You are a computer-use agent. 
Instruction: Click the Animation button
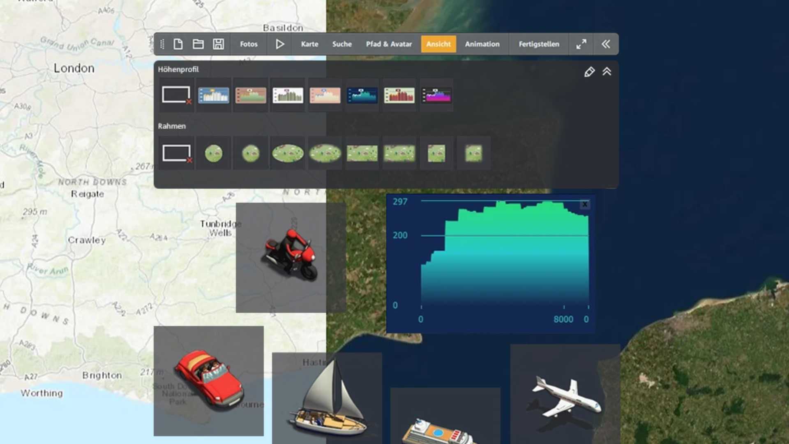tap(482, 44)
